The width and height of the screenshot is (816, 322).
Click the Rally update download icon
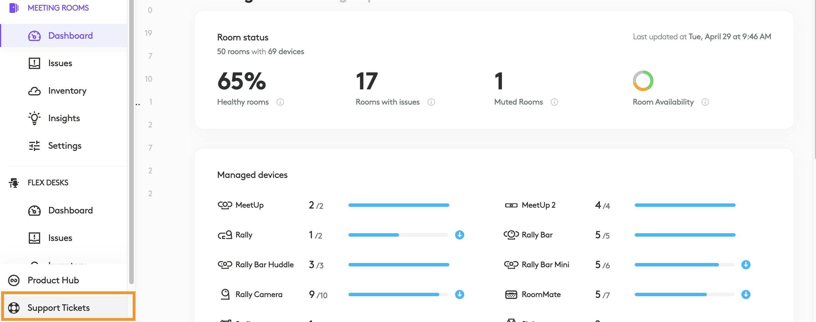click(459, 235)
